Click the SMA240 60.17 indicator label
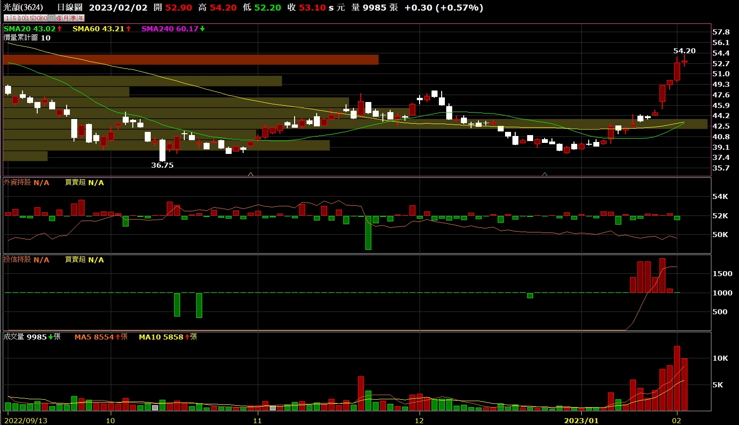Viewport: 739px width, 425px height. pos(170,28)
